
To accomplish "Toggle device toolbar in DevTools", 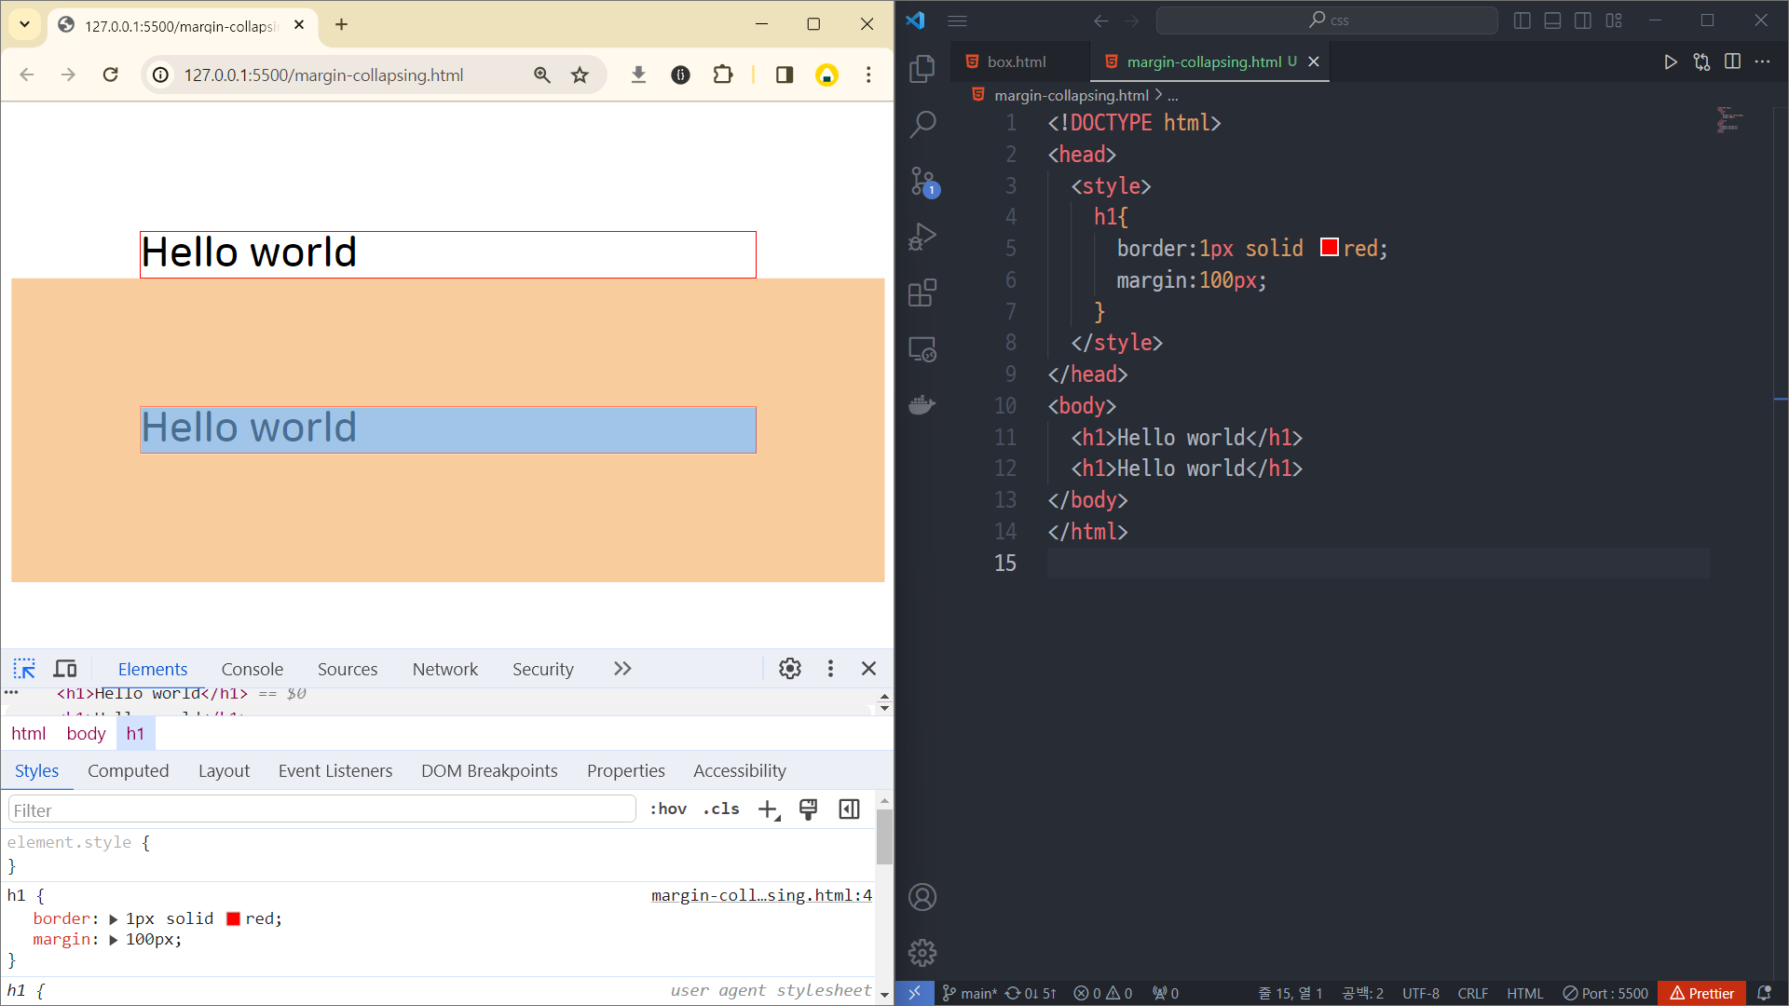I will (x=65, y=669).
